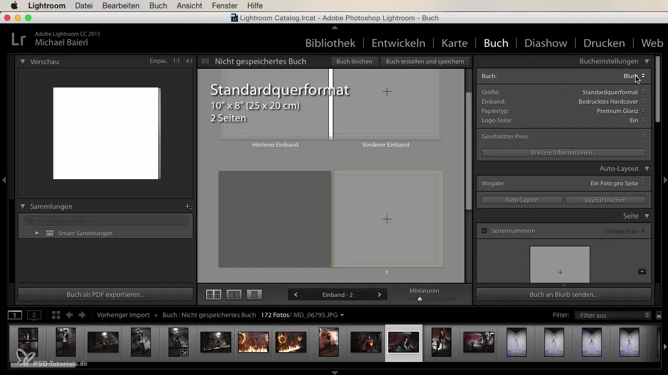The image size is (668, 375).
Task: Toggle Seitennummern checkbox
Action: 484,231
